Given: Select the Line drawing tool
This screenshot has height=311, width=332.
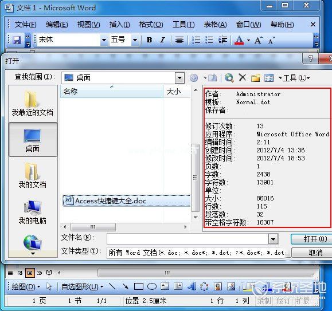Looking at the screenshot, I should click(x=112, y=287).
